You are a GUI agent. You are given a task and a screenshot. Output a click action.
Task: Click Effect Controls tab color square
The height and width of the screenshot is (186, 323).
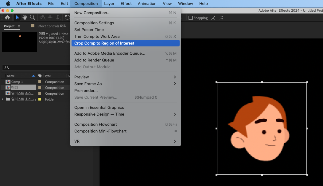point(33,26)
